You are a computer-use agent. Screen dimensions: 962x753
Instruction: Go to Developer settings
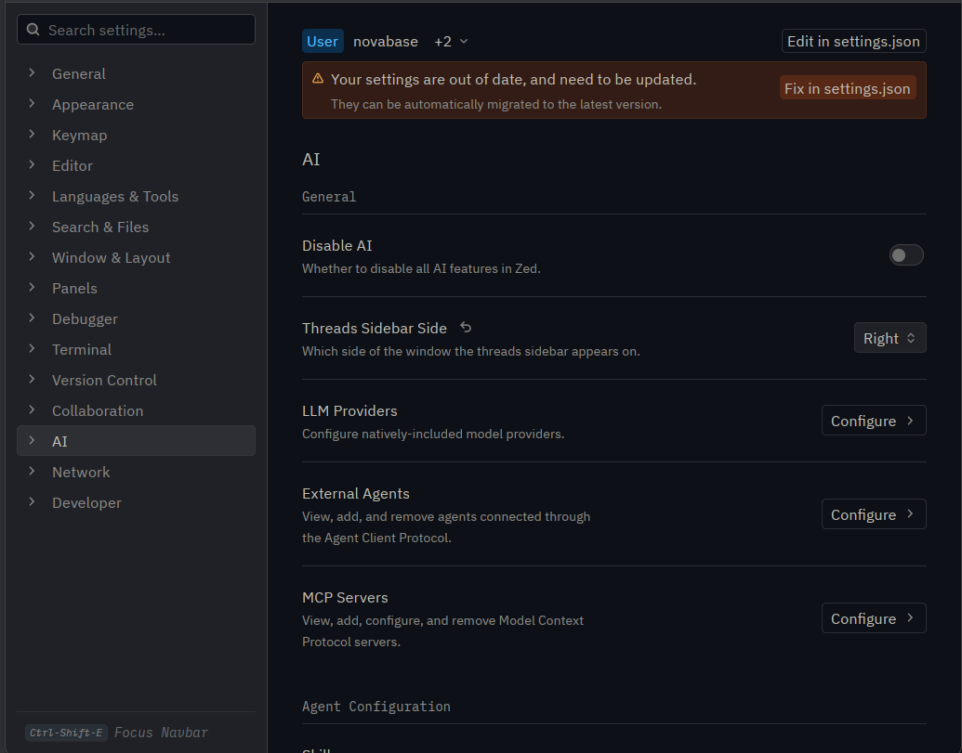136,502
